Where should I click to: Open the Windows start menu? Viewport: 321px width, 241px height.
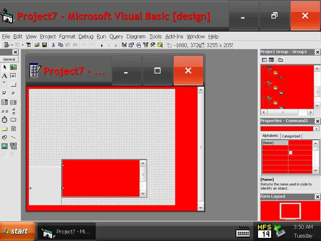(x=18, y=231)
